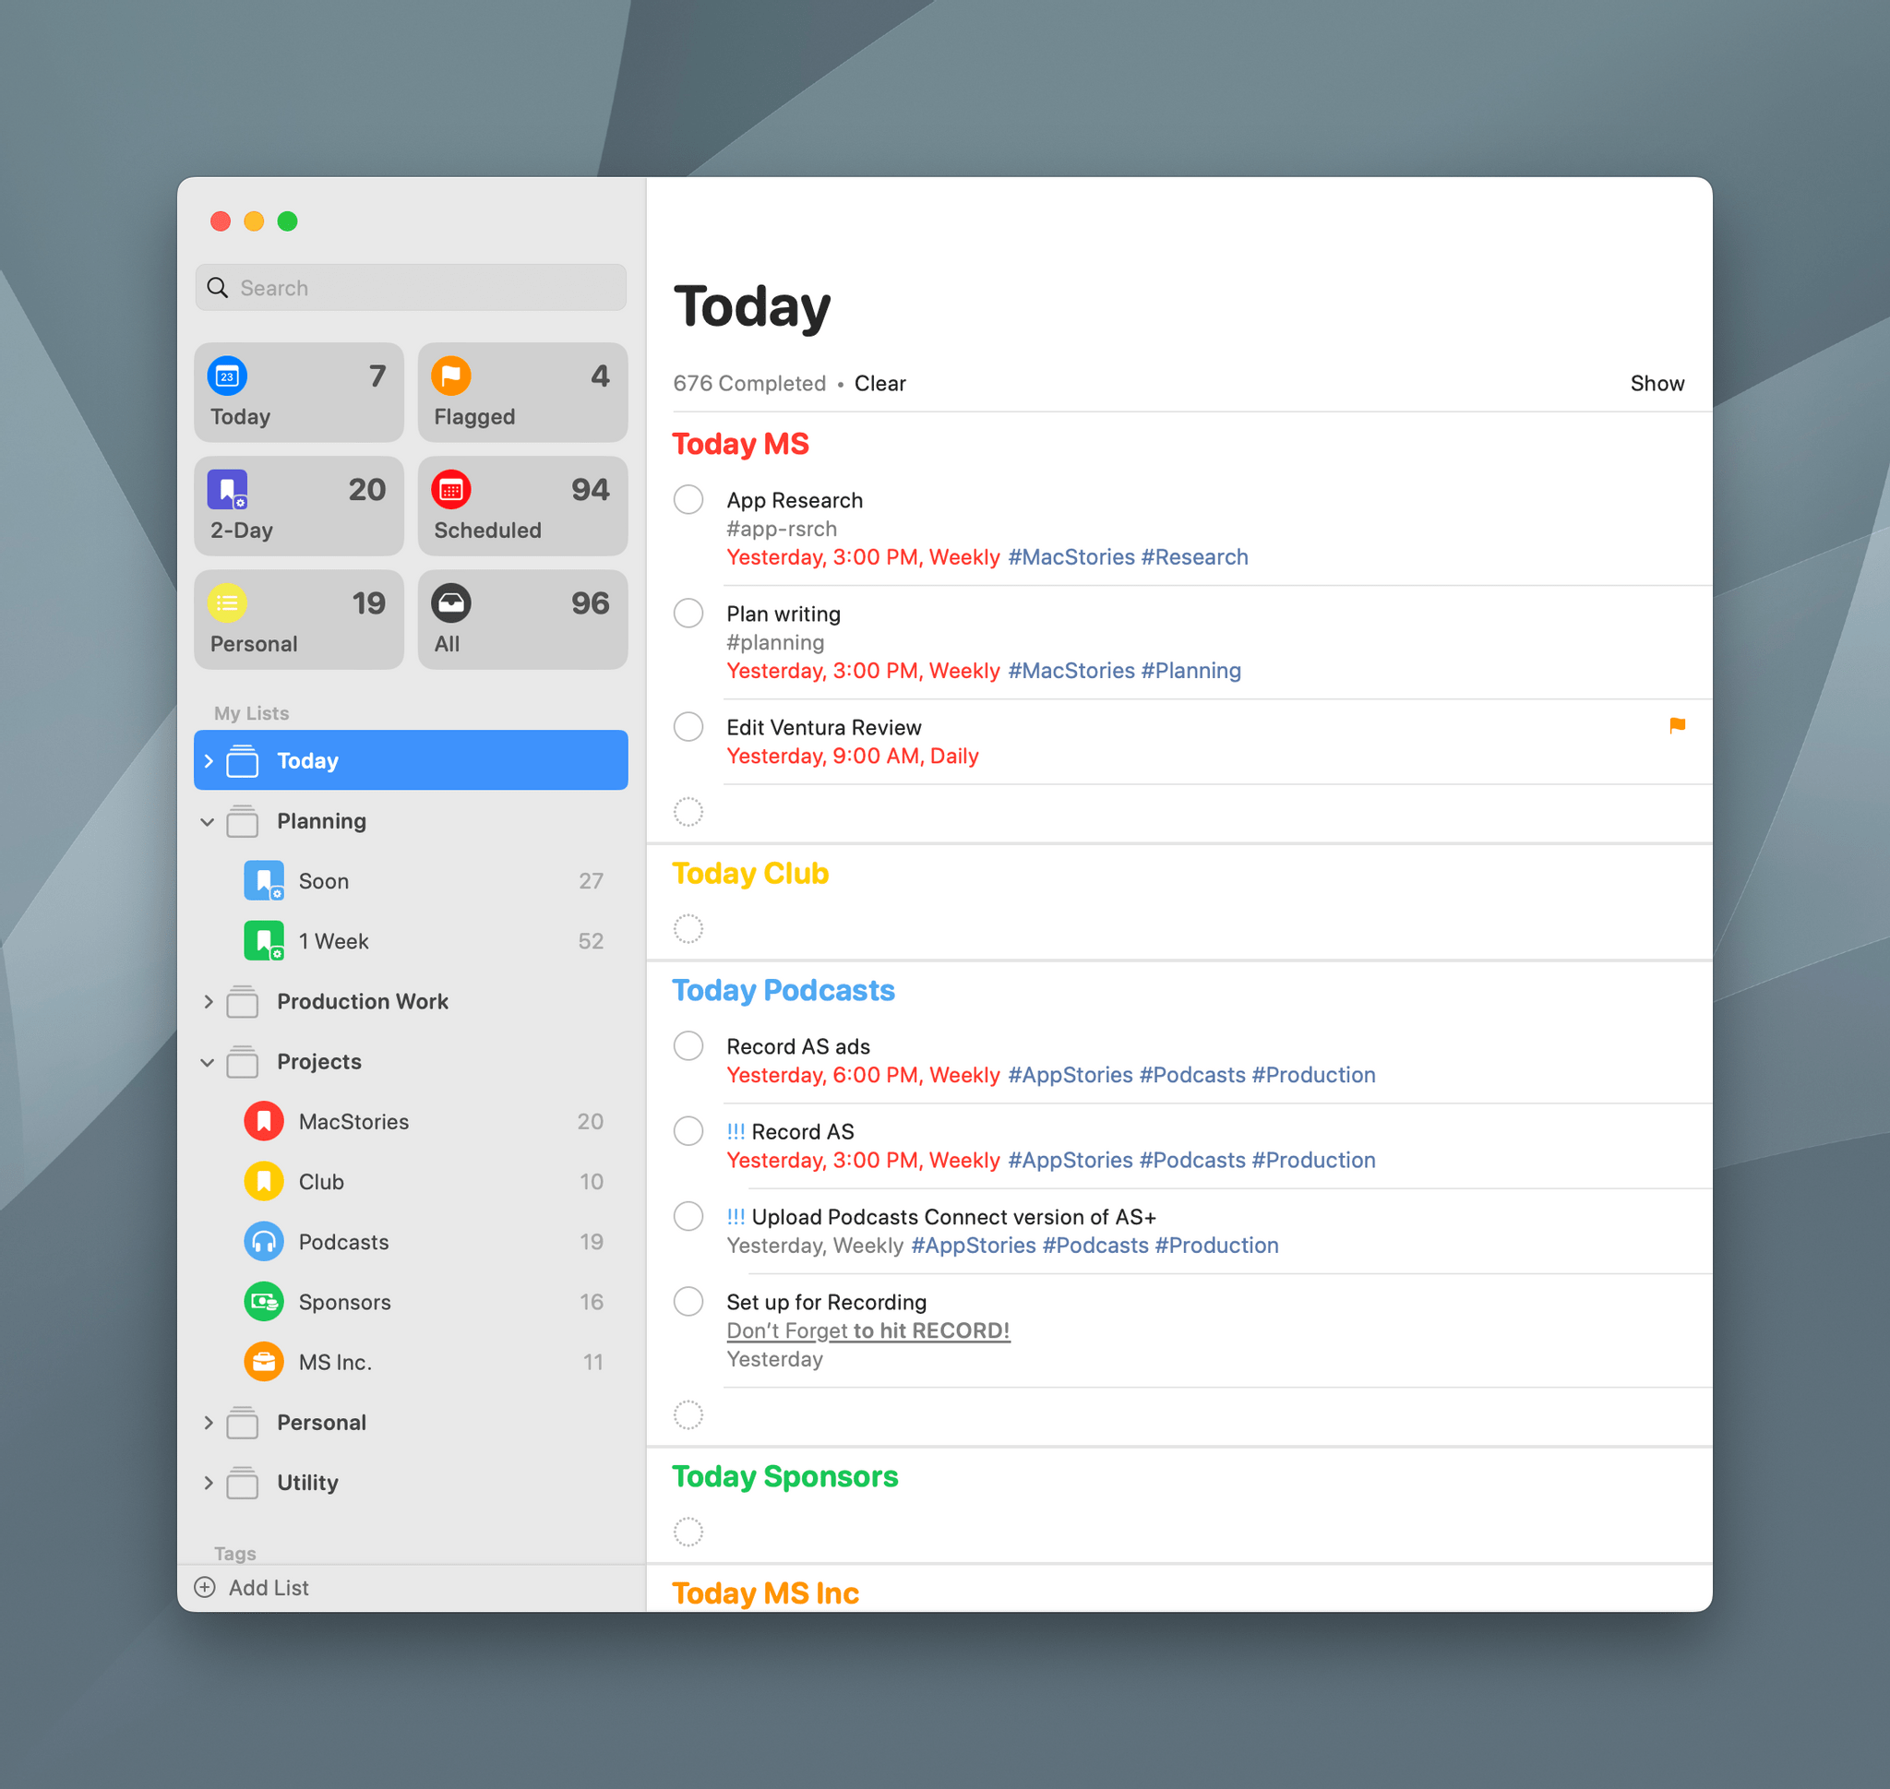The height and width of the screenshot is (1789, 1890).
Task: Expand the Personal group in My Lists
Action: coord(208,1421)
